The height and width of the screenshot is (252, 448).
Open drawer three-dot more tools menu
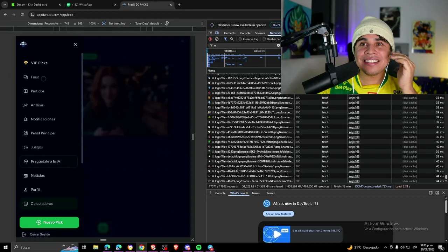coord(210,193)
